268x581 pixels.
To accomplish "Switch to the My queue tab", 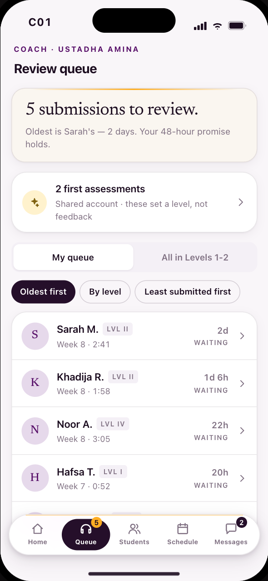I will (x=73, y=258).
